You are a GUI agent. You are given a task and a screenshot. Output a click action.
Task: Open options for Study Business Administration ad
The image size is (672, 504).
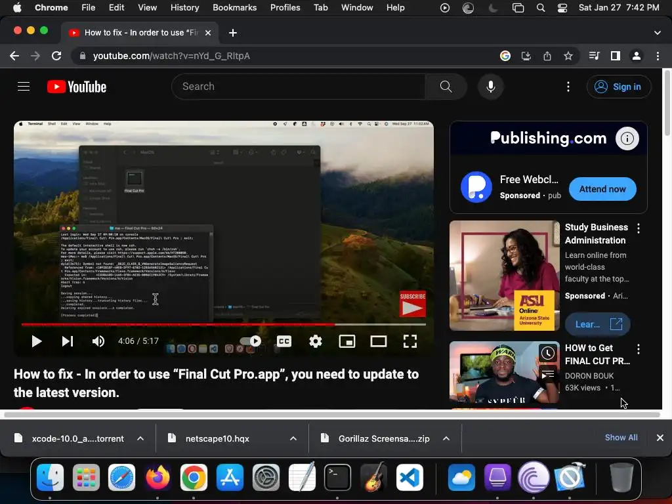(x=639, y=228)
